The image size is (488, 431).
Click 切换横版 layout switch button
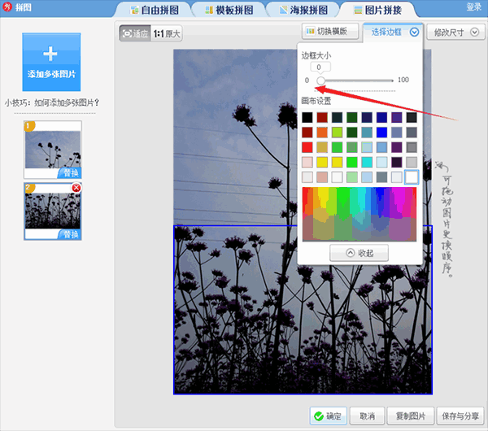[x=330, y=31]
